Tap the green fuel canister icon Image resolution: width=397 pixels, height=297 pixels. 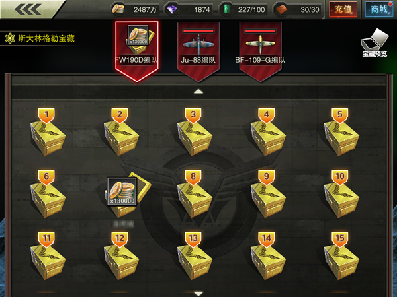226,9
